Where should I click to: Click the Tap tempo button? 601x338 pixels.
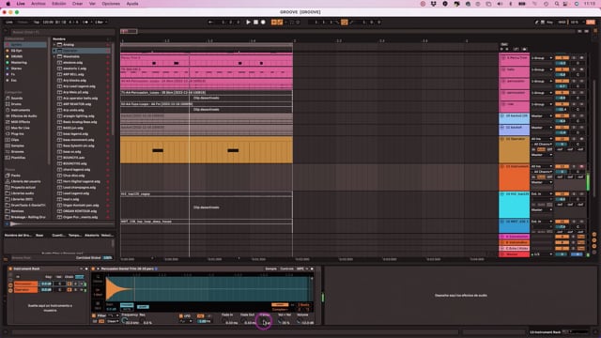[37, 23]
